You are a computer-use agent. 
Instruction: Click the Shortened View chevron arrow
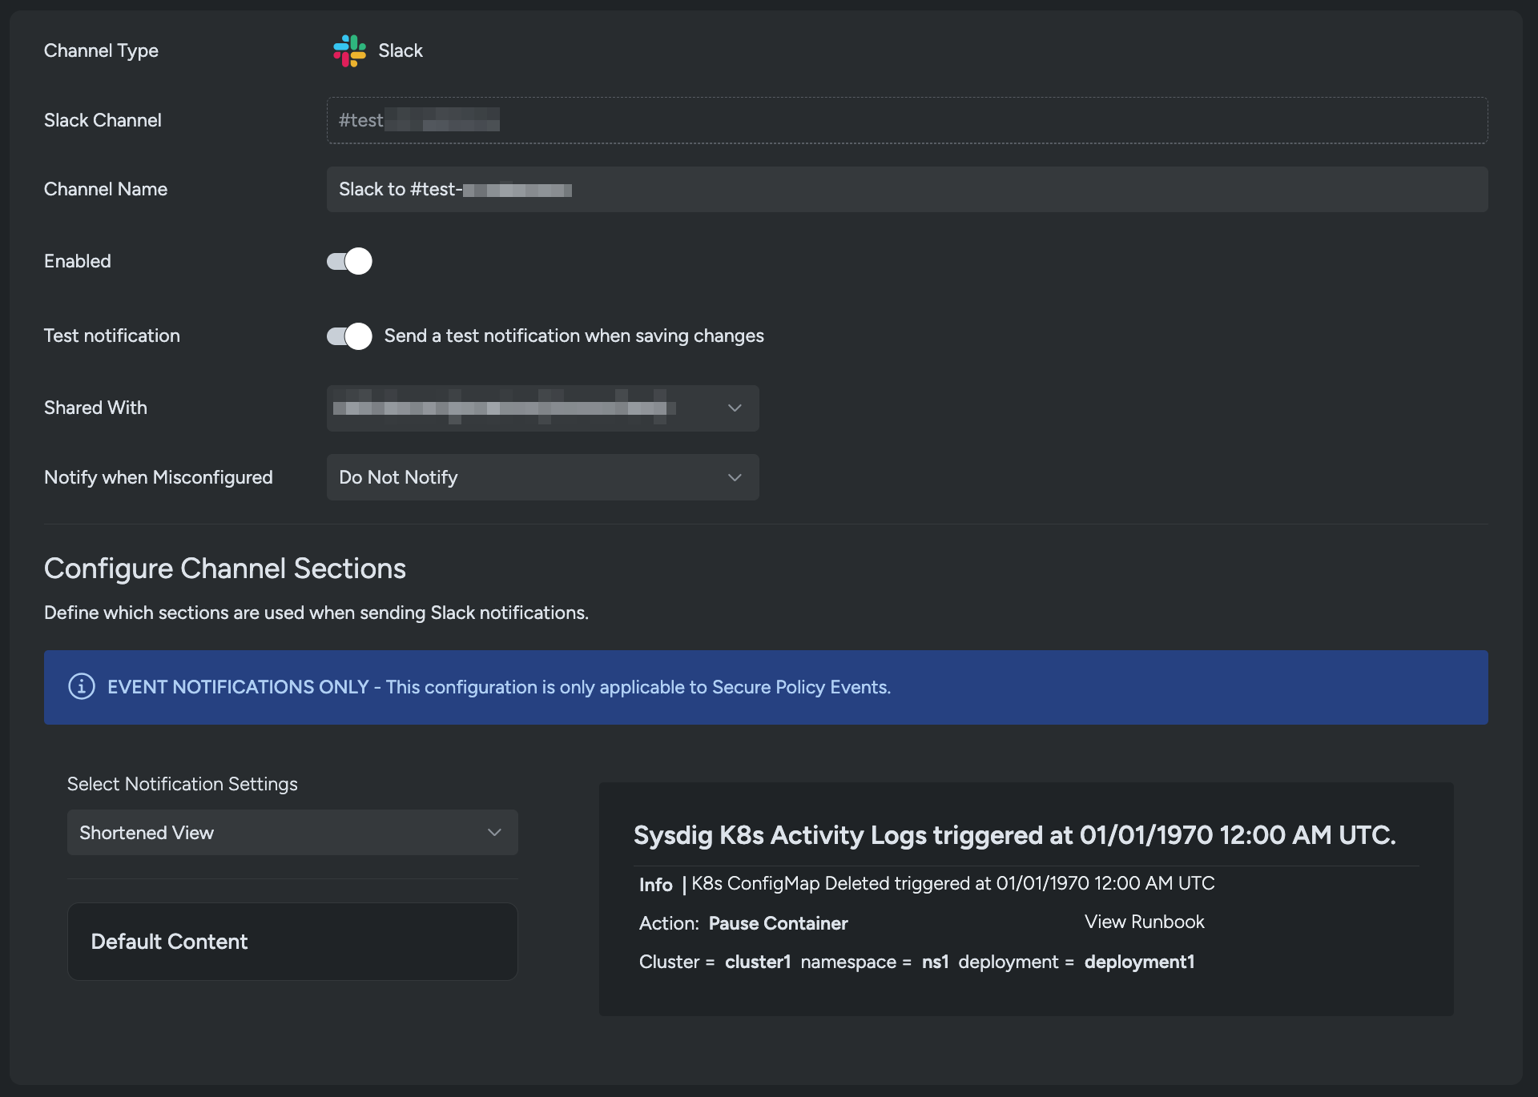pos(494,833)
